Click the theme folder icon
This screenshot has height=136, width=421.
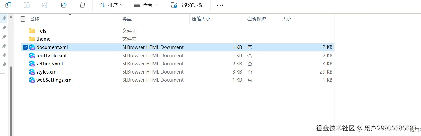point(32,39)
